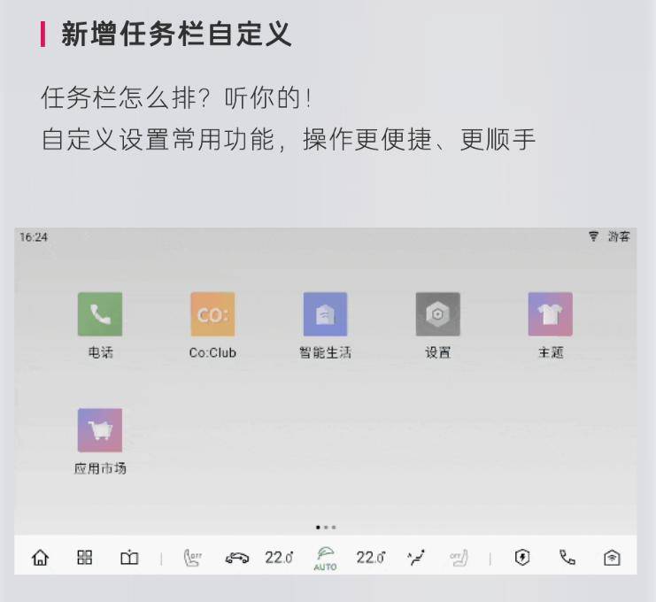Click the 新增任务栏自定义 heading
The image size is (656, 602).
(176, 34)
